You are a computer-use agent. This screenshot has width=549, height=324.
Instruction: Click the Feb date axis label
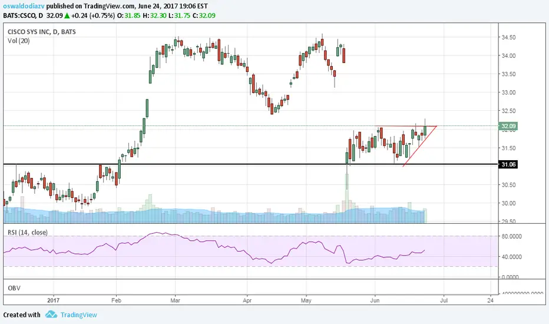click(116, 300)
